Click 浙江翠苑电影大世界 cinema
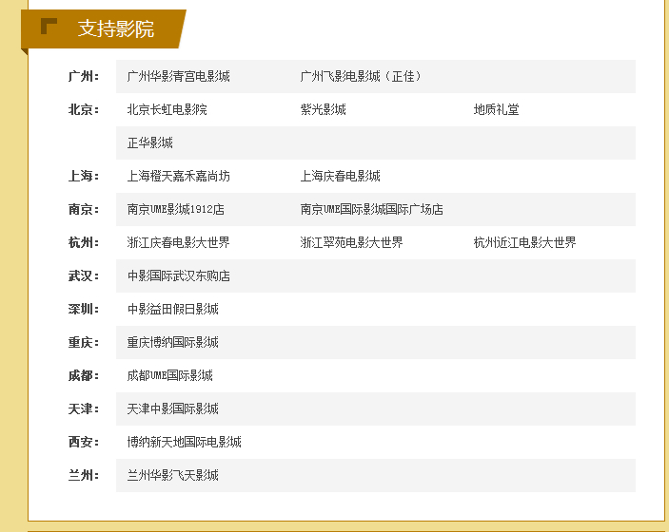This screenshot has height=532, width=669. 351,243
